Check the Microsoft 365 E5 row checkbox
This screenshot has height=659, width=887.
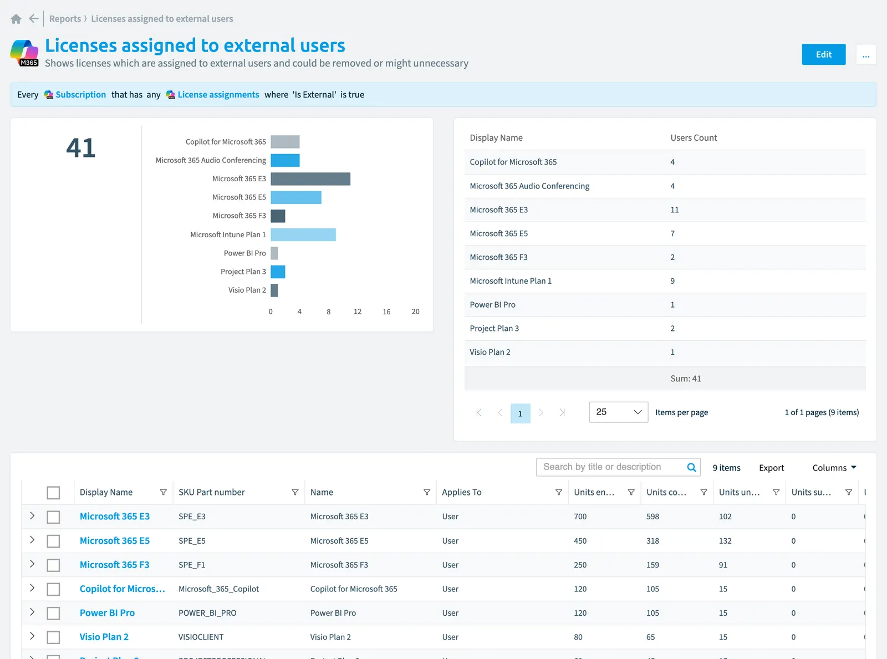pos(53,541)
